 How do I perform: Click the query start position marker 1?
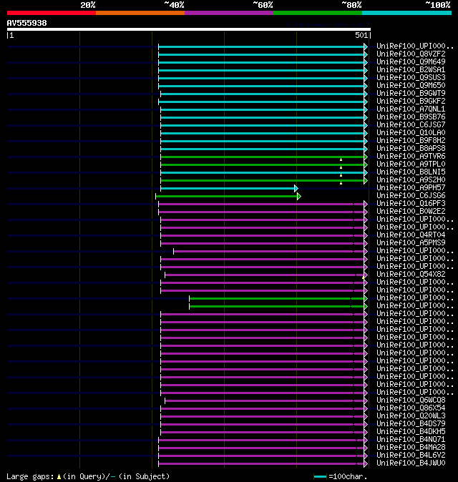click(11, 35)
